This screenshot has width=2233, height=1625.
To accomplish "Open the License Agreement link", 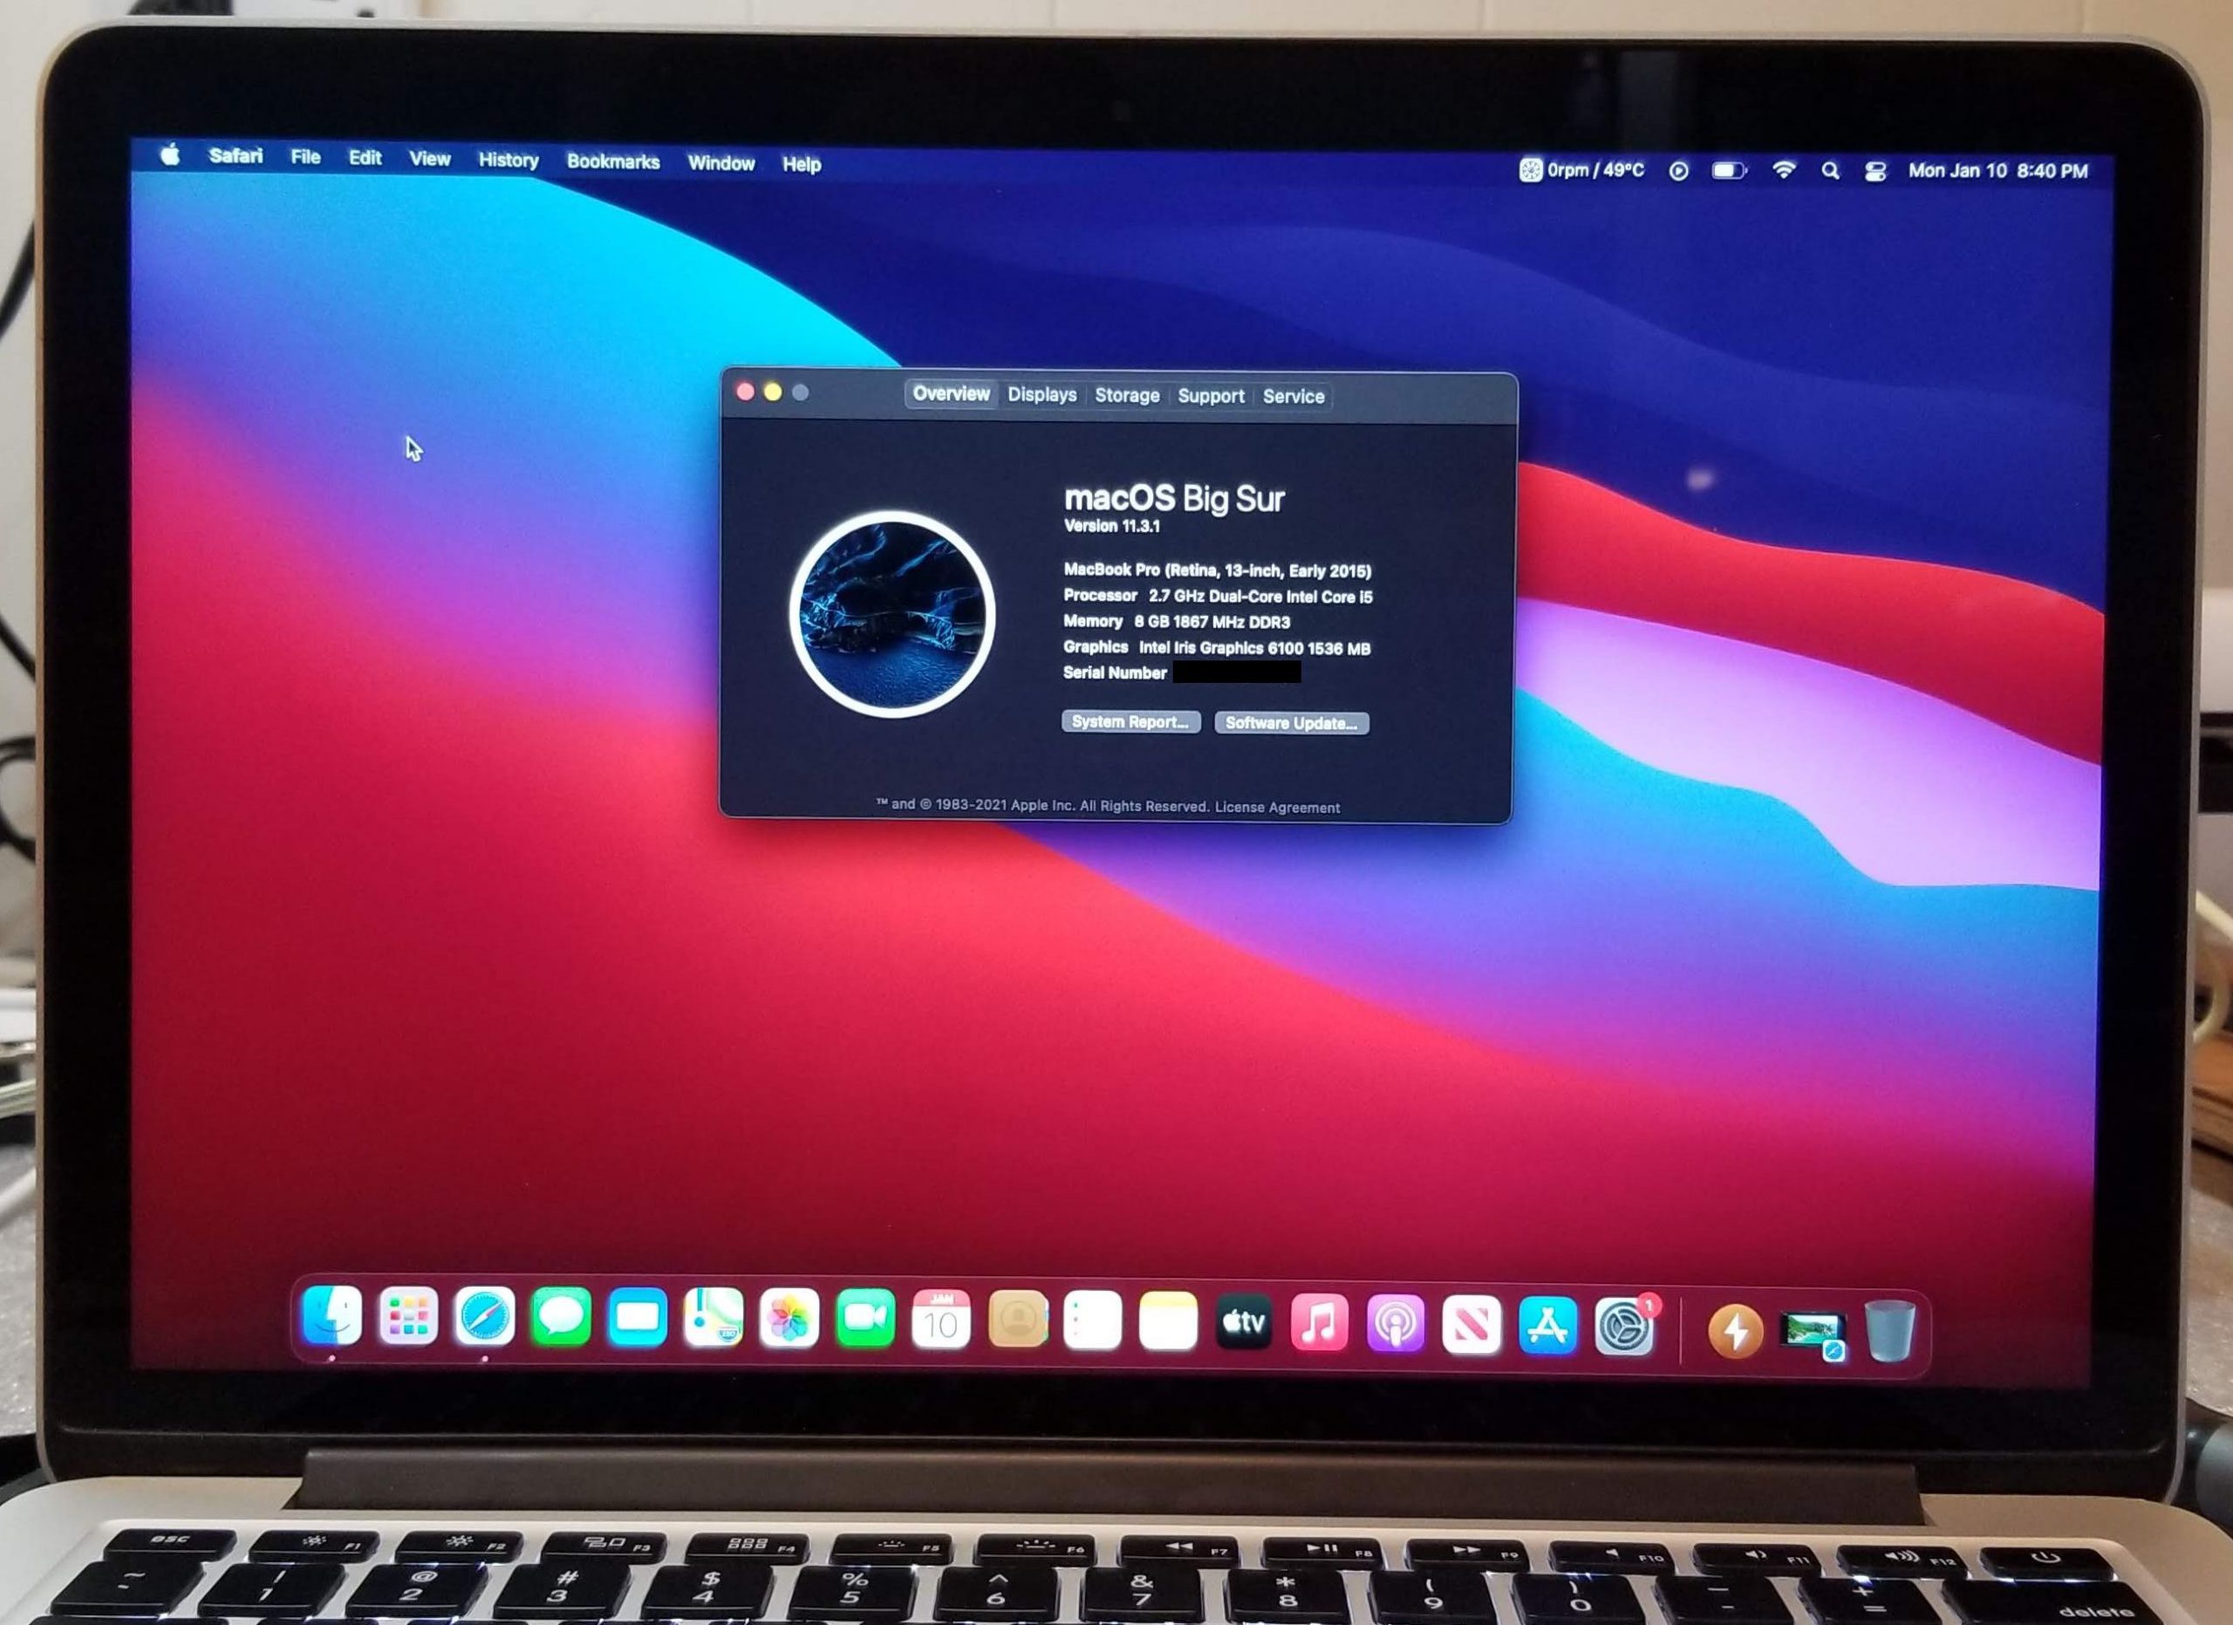I will [x=1277, y=807].
